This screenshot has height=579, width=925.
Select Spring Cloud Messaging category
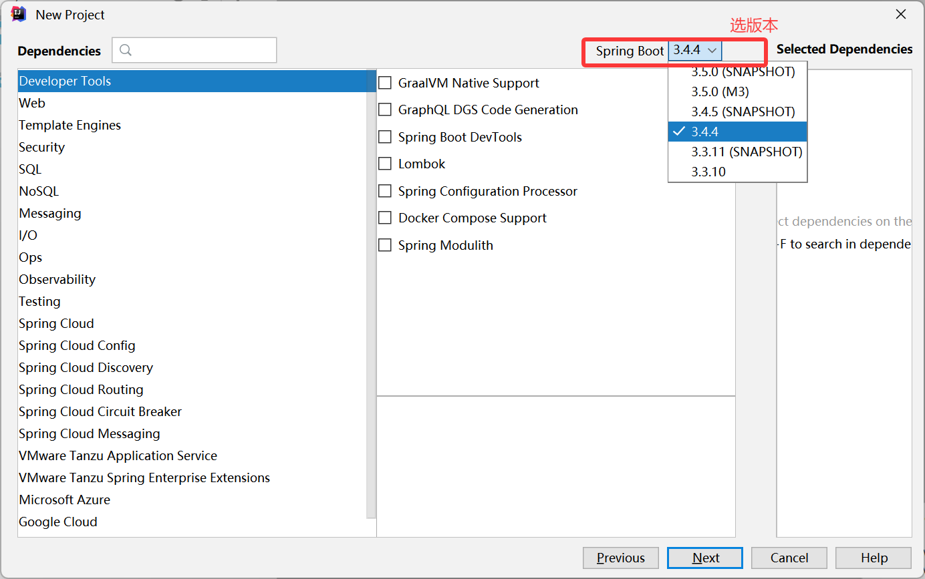tap(192, 433)
